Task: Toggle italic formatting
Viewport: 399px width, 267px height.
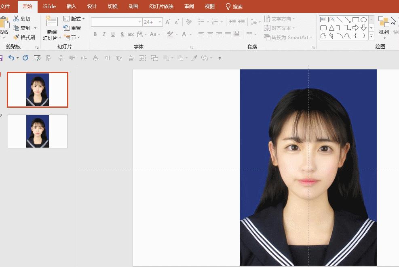Action: (x=103, y=34)
